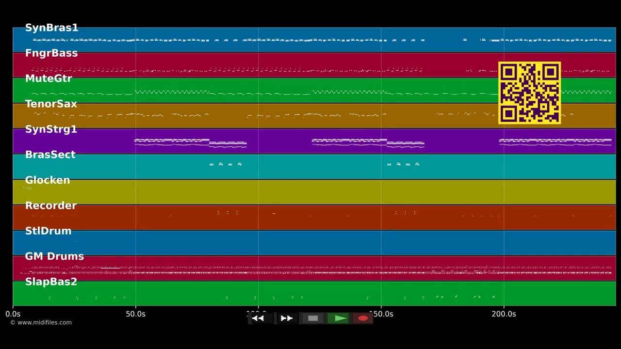Image resolution: width=621 pixels, height=349 pixels.
Task: Click the 50.0s time axis label
Action: (x=135, y=314)
